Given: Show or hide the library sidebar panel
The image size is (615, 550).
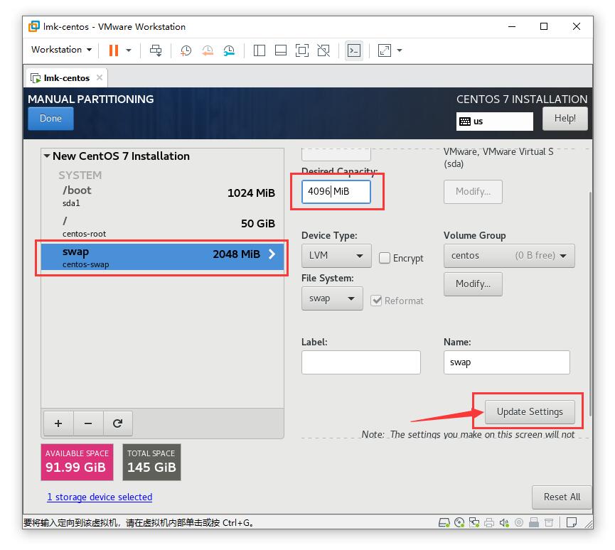Looking at the screenshot, I should pos(260,50).
